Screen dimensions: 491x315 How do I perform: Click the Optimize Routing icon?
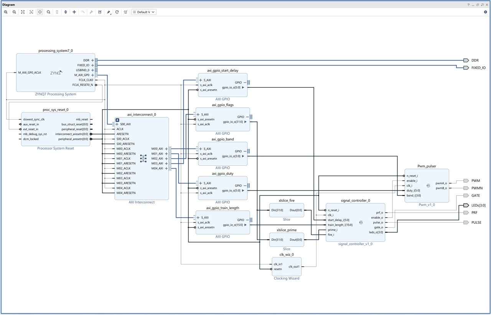click(x=125, y=12)
